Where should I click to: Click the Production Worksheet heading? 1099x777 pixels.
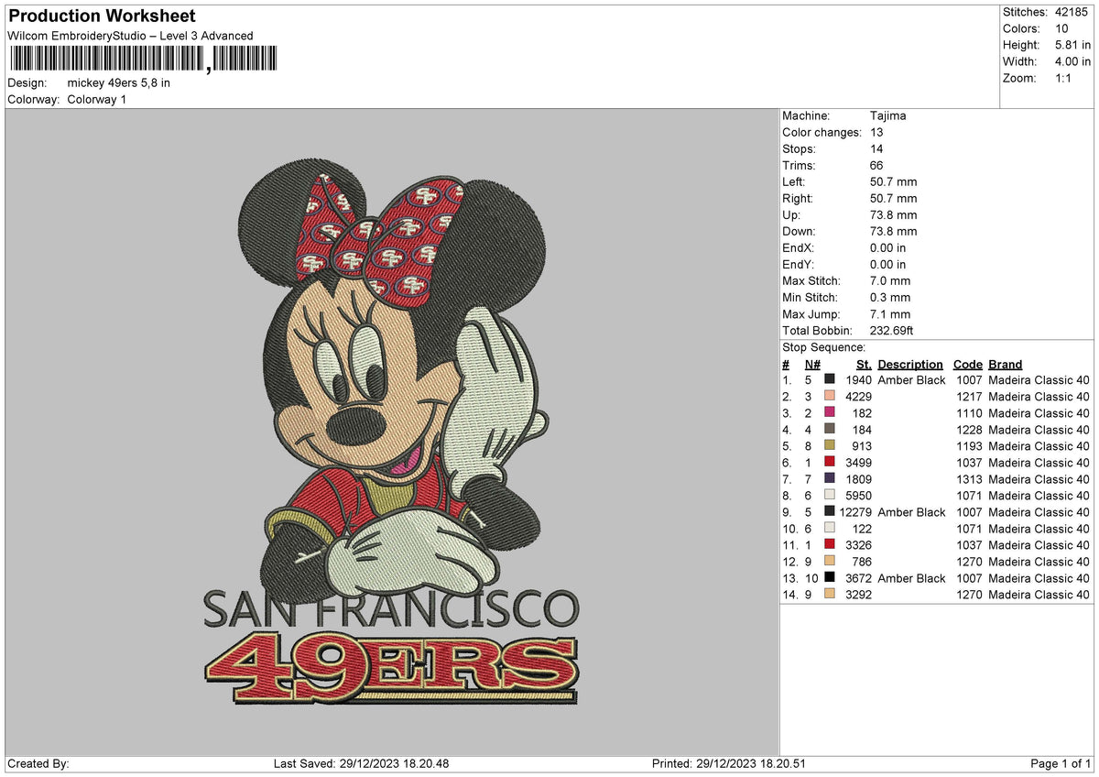click(x=102, y=16)
